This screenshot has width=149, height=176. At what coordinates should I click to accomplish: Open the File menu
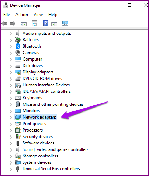point(6,15)
